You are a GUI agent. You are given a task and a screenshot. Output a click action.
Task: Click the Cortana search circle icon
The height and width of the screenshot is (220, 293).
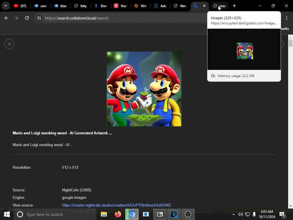[x=20, y=214]
